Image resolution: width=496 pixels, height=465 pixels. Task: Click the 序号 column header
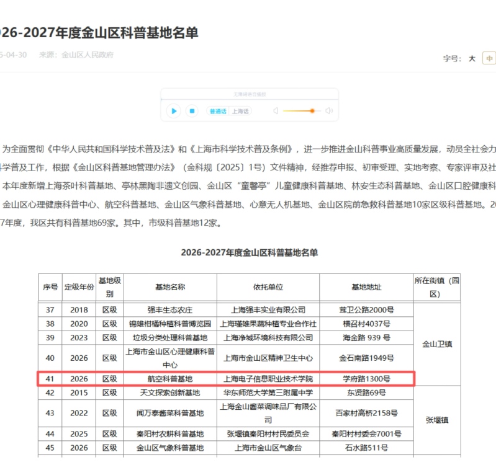[50, 287]
